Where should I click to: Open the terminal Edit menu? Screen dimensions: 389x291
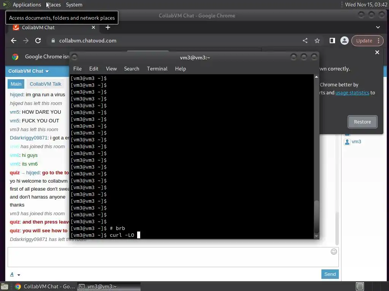pyautogui.click(x=94, y=69)
